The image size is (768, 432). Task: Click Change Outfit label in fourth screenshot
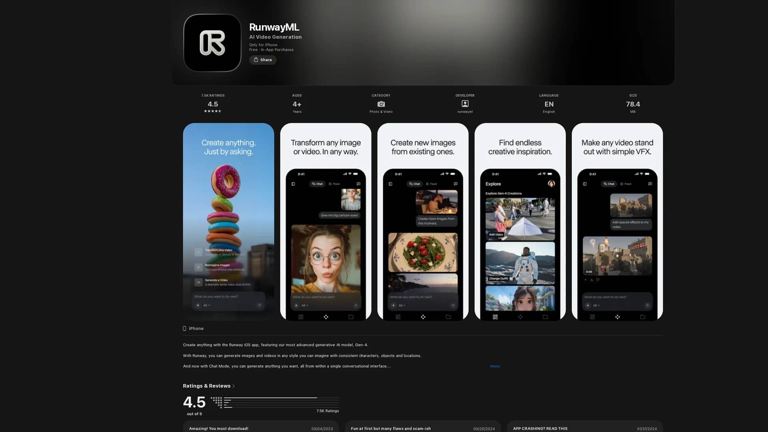(498, 278)
